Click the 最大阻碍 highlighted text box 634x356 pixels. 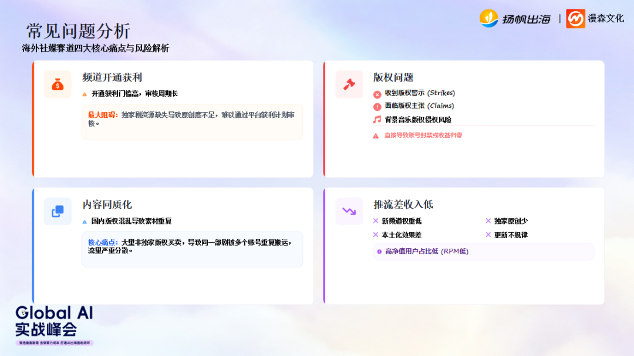click(x=192, y=122)
